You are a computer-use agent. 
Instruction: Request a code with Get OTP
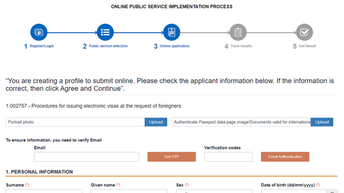pos(172,157)
